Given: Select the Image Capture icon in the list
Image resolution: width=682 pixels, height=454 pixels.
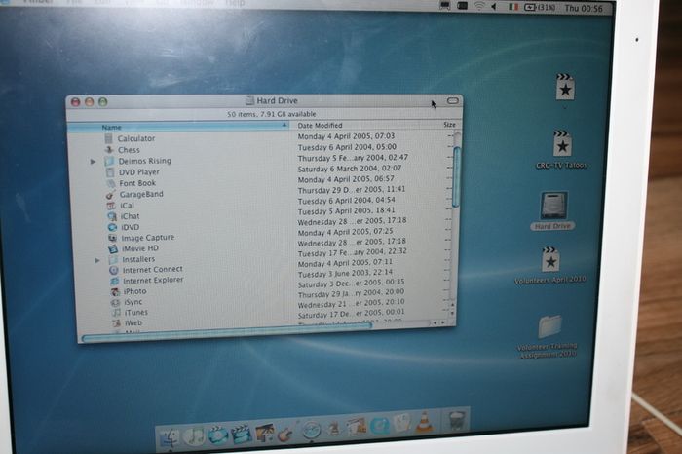Looking at the screenshot, I should point(113,238).
